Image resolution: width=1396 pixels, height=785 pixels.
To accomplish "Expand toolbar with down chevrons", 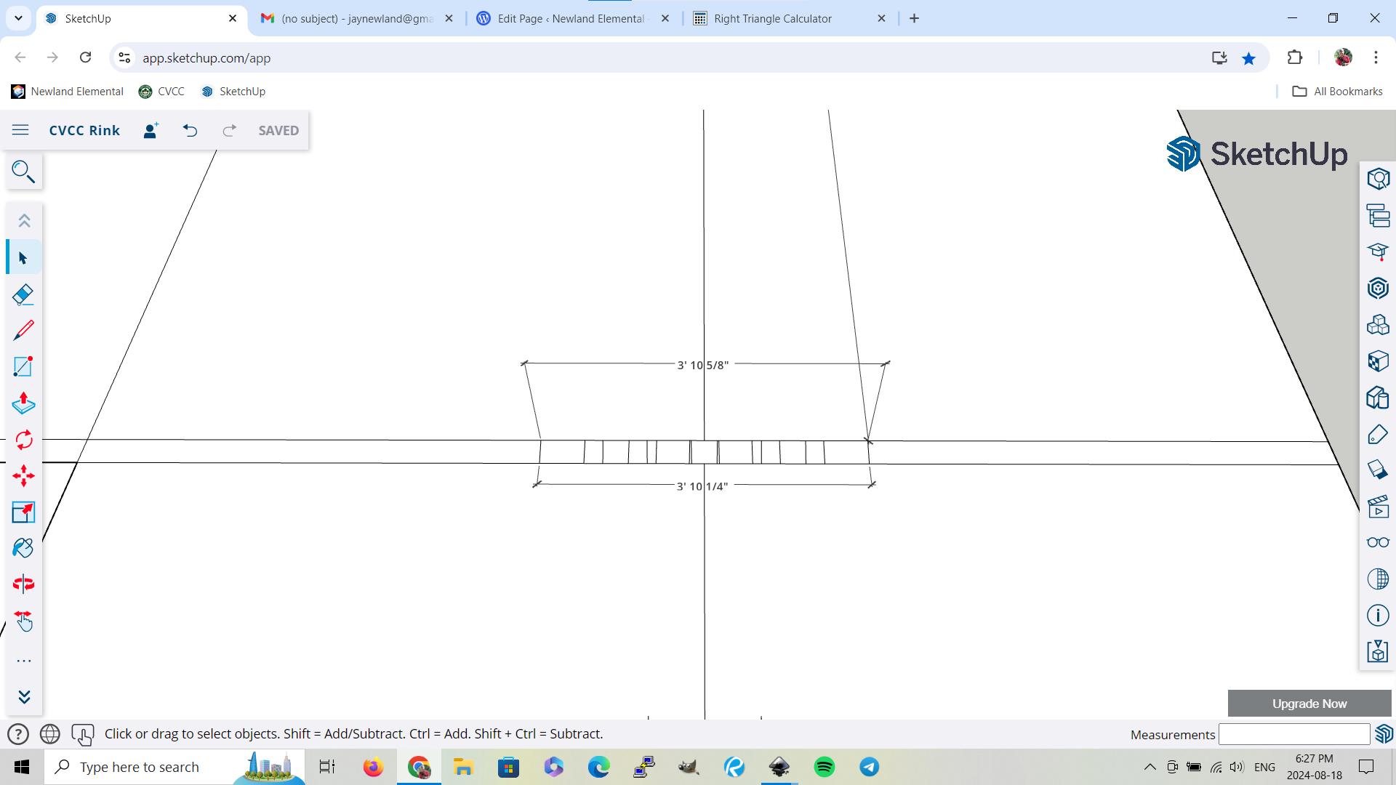I will (x=23, y=697).
